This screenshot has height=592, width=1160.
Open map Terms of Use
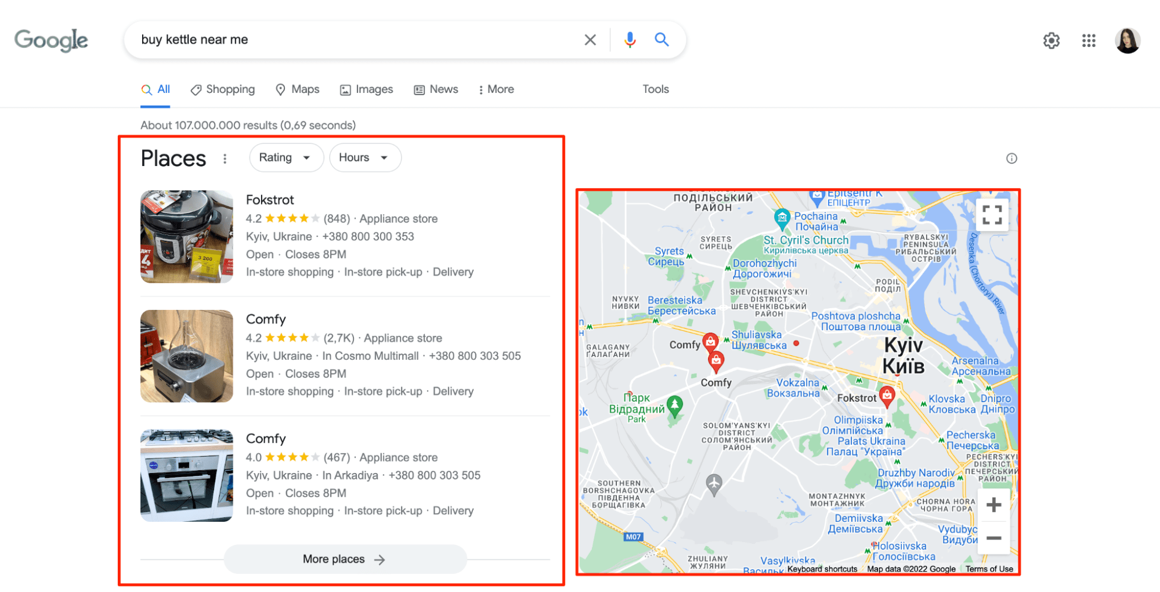[x=989, y=569]
